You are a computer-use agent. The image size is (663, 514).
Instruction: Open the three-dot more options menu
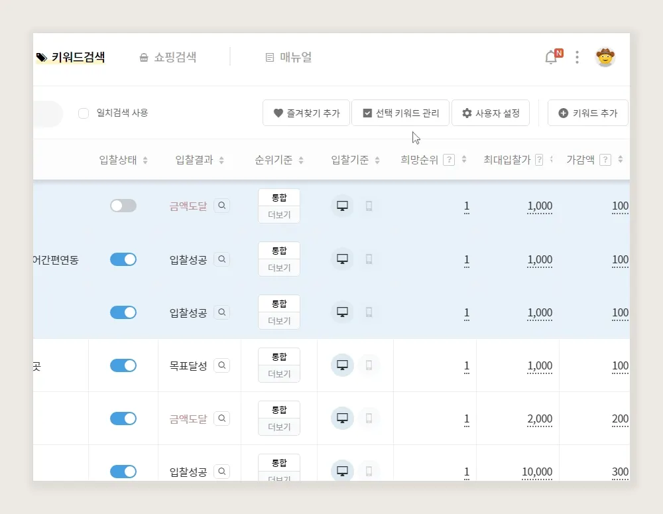[577, 58]
